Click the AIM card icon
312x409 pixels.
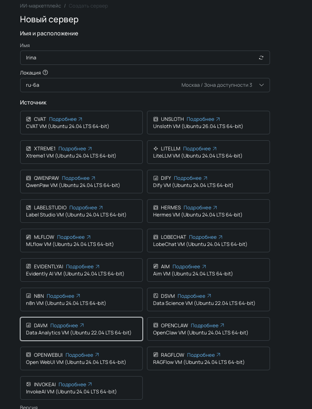155,266
